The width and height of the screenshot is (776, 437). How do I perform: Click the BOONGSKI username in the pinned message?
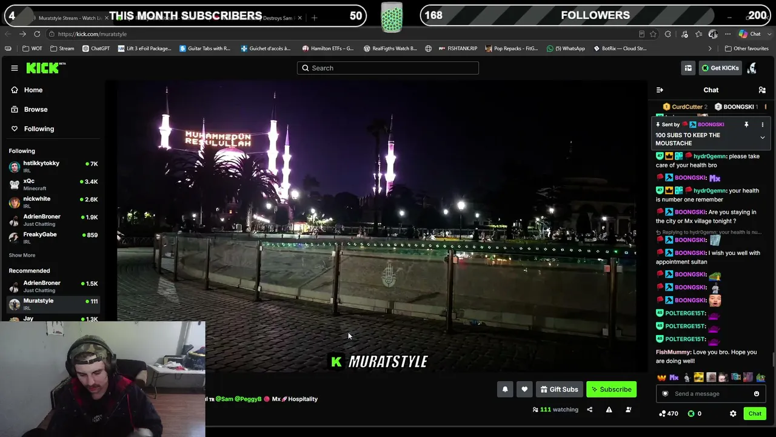711,124
